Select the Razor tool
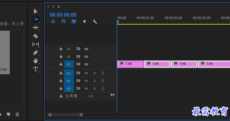 click(x=36, y=36)
